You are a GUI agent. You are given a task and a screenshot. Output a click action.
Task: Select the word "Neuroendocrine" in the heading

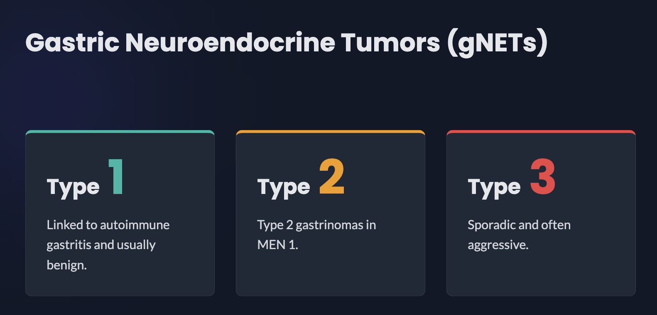pyautogui.click(x=230, y=43)
